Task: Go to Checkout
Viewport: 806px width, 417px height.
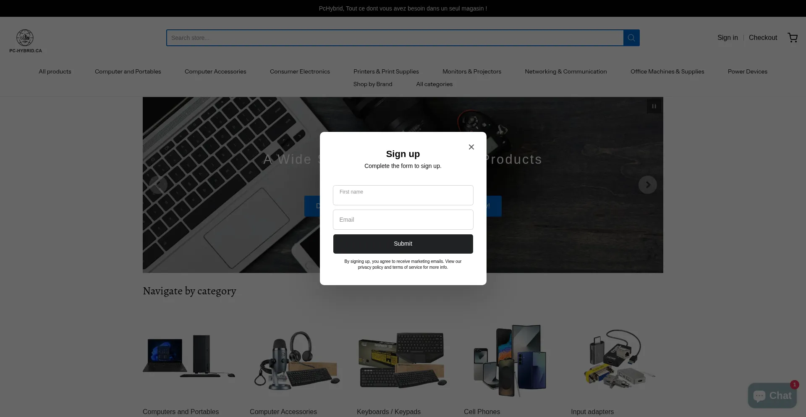Action: (763, 38)
